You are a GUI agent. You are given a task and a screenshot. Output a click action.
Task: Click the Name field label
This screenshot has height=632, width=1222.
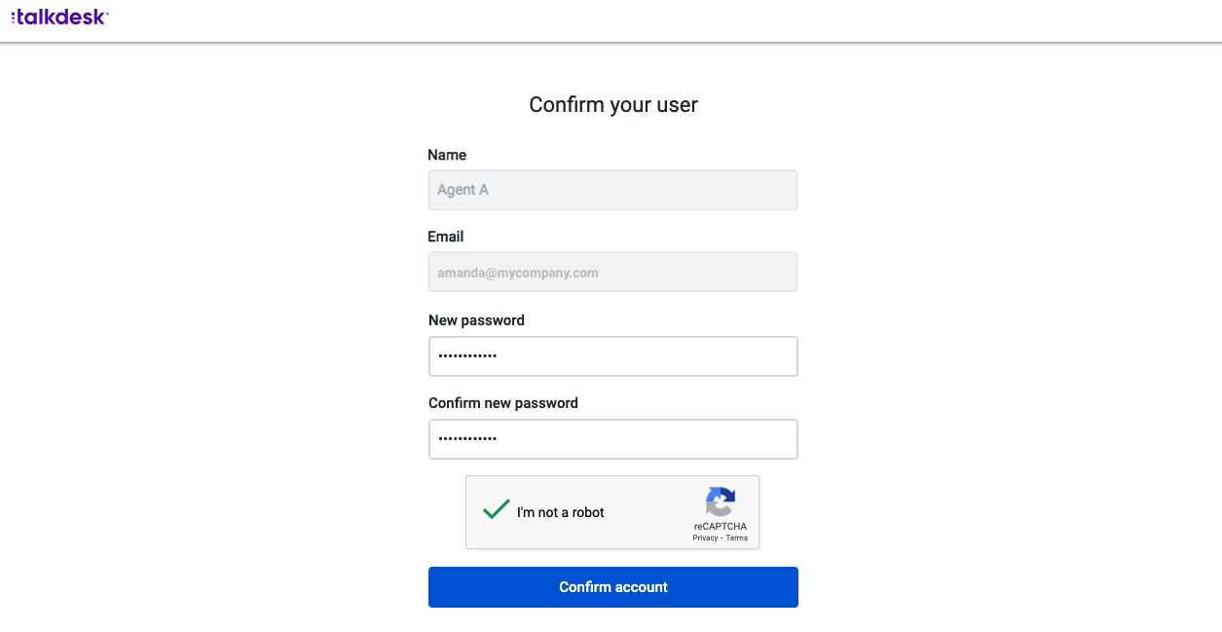tap(447, 155)
